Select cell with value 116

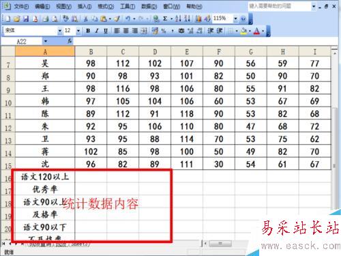coord(123,89)
